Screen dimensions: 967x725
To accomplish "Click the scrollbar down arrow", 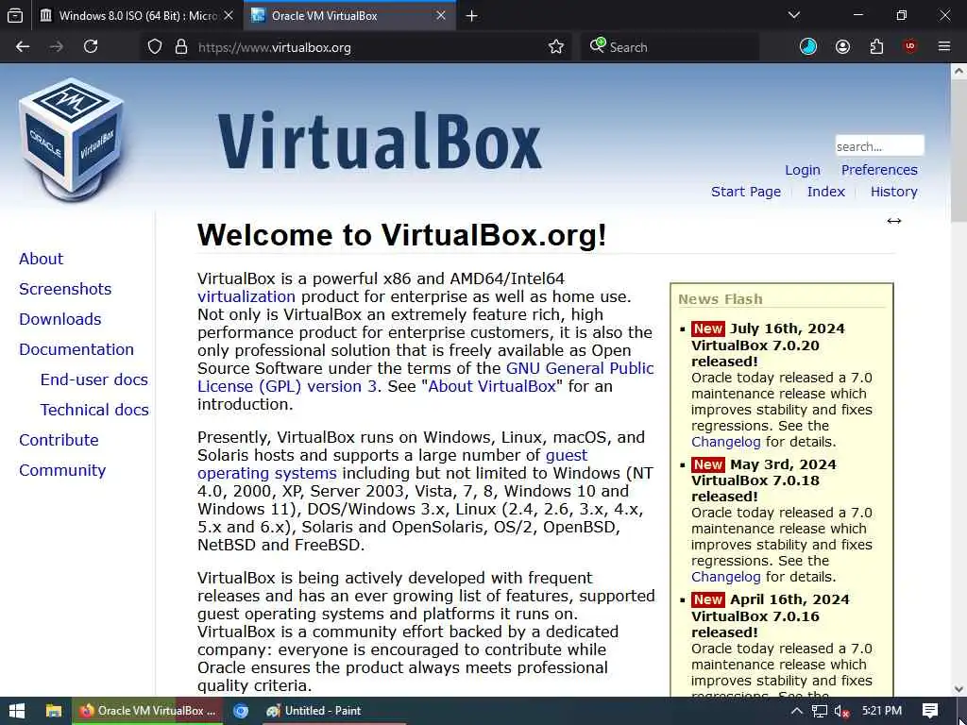I will (x=959, y=688).
